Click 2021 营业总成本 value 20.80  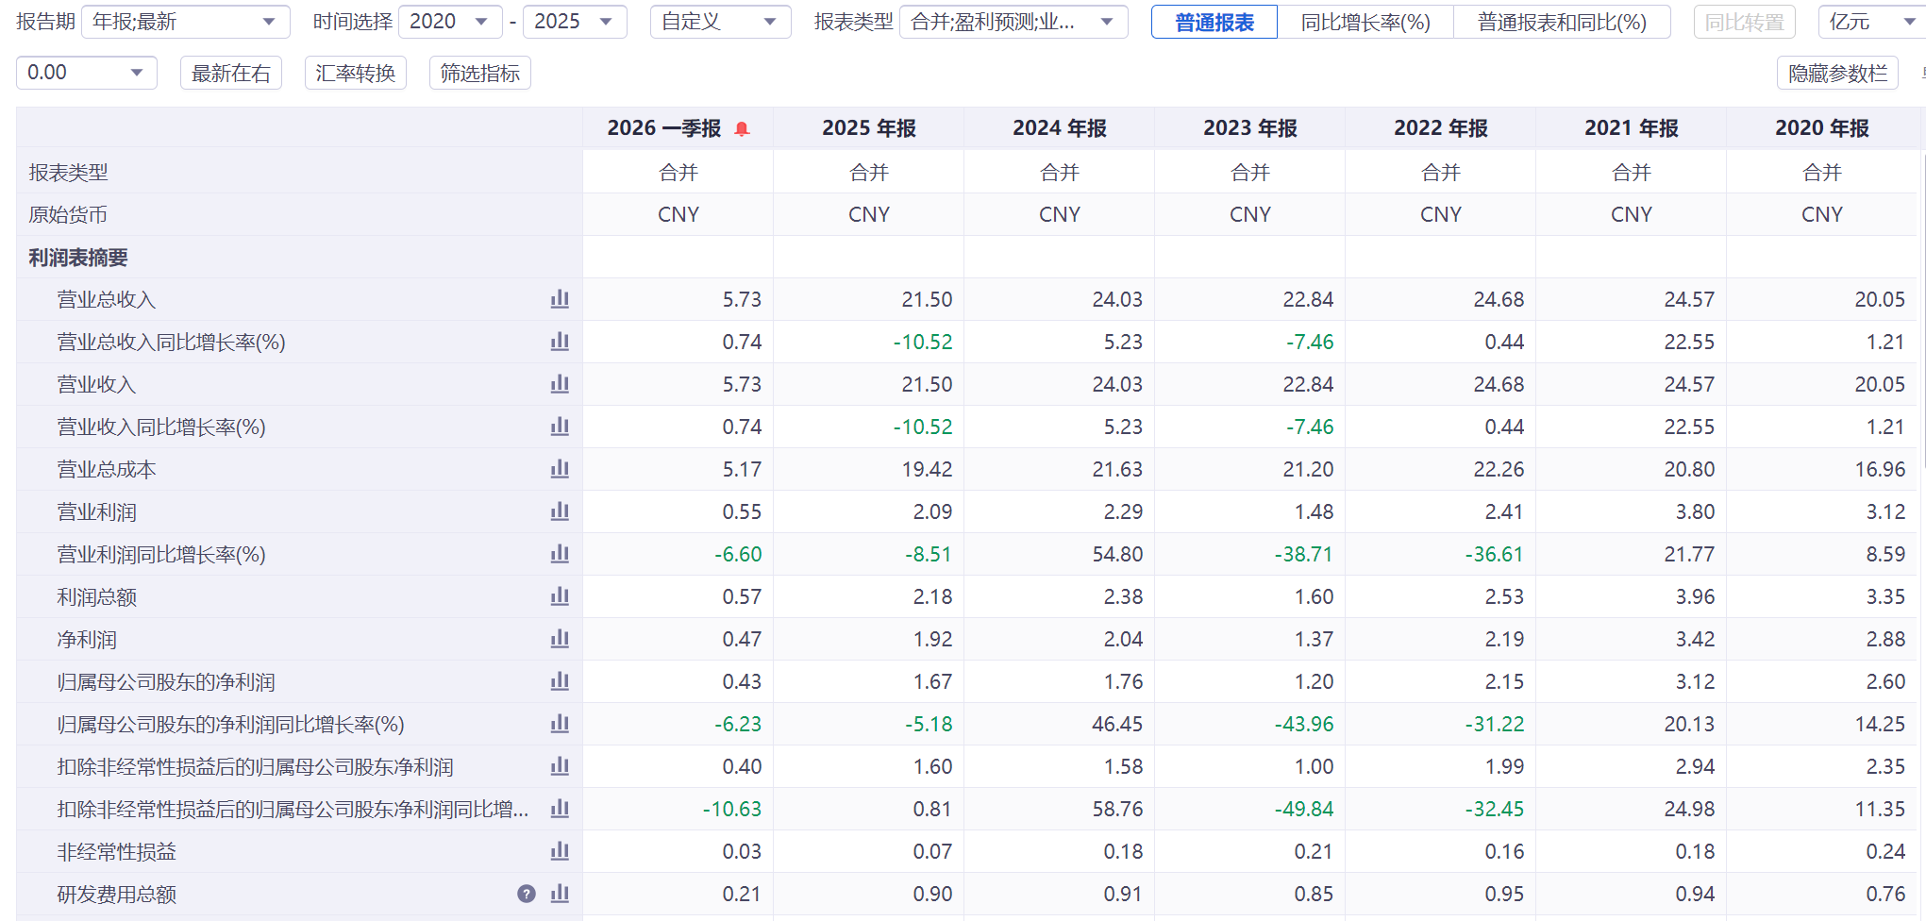coord(1689,469)
